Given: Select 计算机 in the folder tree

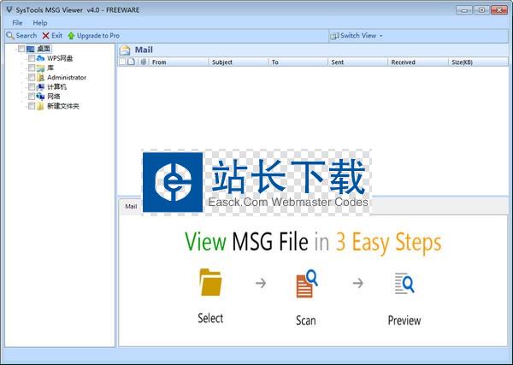Looking at the screenshot, I should coord(57,86).
